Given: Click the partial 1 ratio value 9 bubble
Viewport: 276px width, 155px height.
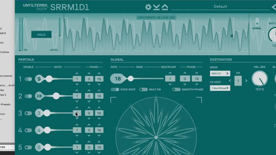Looking at the screenshot, I should [39, 79].
